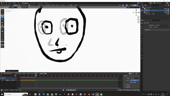Open the Tool properties tab icon

coord(142,23)
